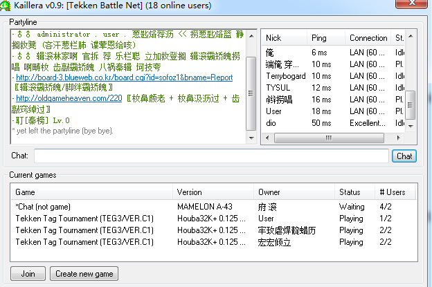432x287 pixels.
Task: Select Tekken Tag Tournament game owned by User
Action: coord(213,219)
